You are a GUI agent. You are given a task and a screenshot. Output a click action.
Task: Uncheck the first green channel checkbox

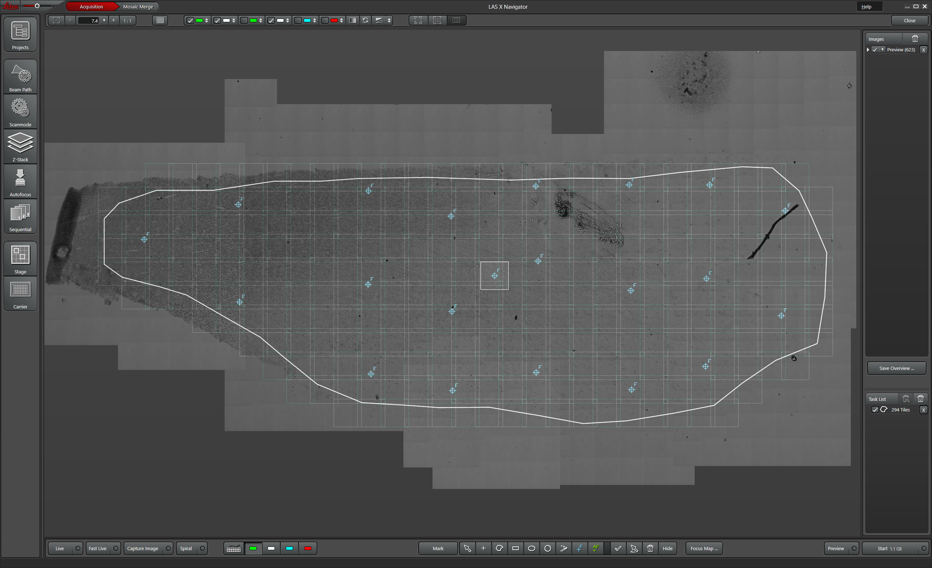190,20
